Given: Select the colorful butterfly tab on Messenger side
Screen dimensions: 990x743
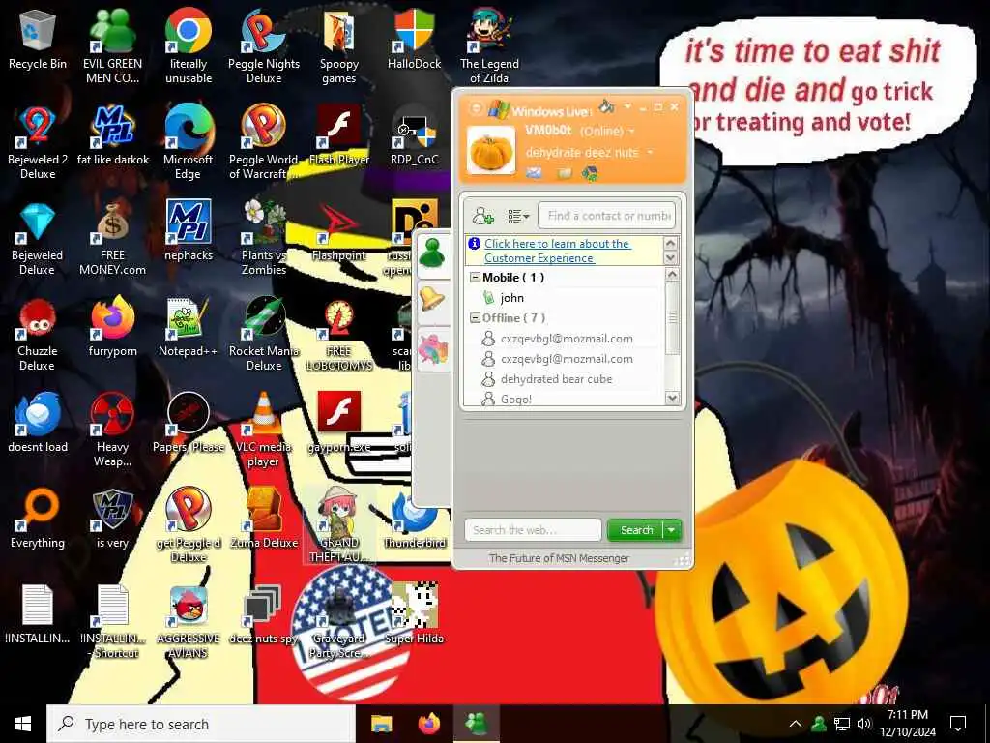Looking at the screenshot, I should point(433,348).
